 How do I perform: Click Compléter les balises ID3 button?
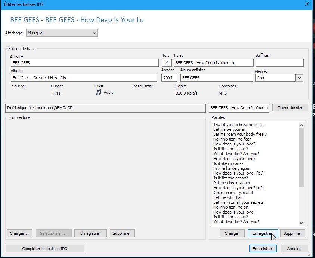pos(45,249)
